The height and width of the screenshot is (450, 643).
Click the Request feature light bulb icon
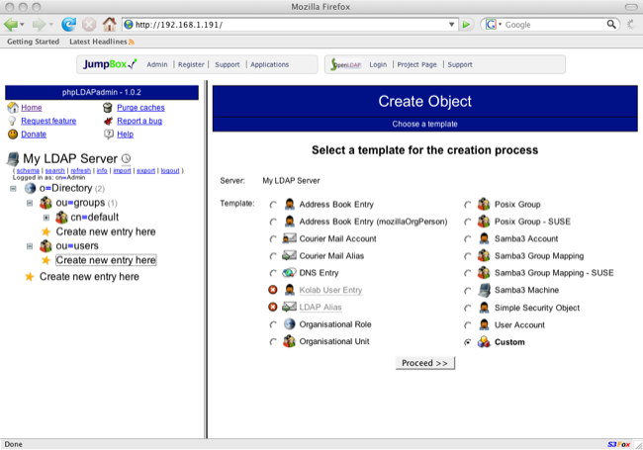click(x=12, y=121)
